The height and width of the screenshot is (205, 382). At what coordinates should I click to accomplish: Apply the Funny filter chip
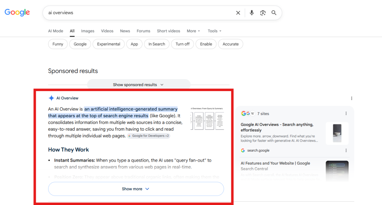pyautogui.click(x=58, y=44)
